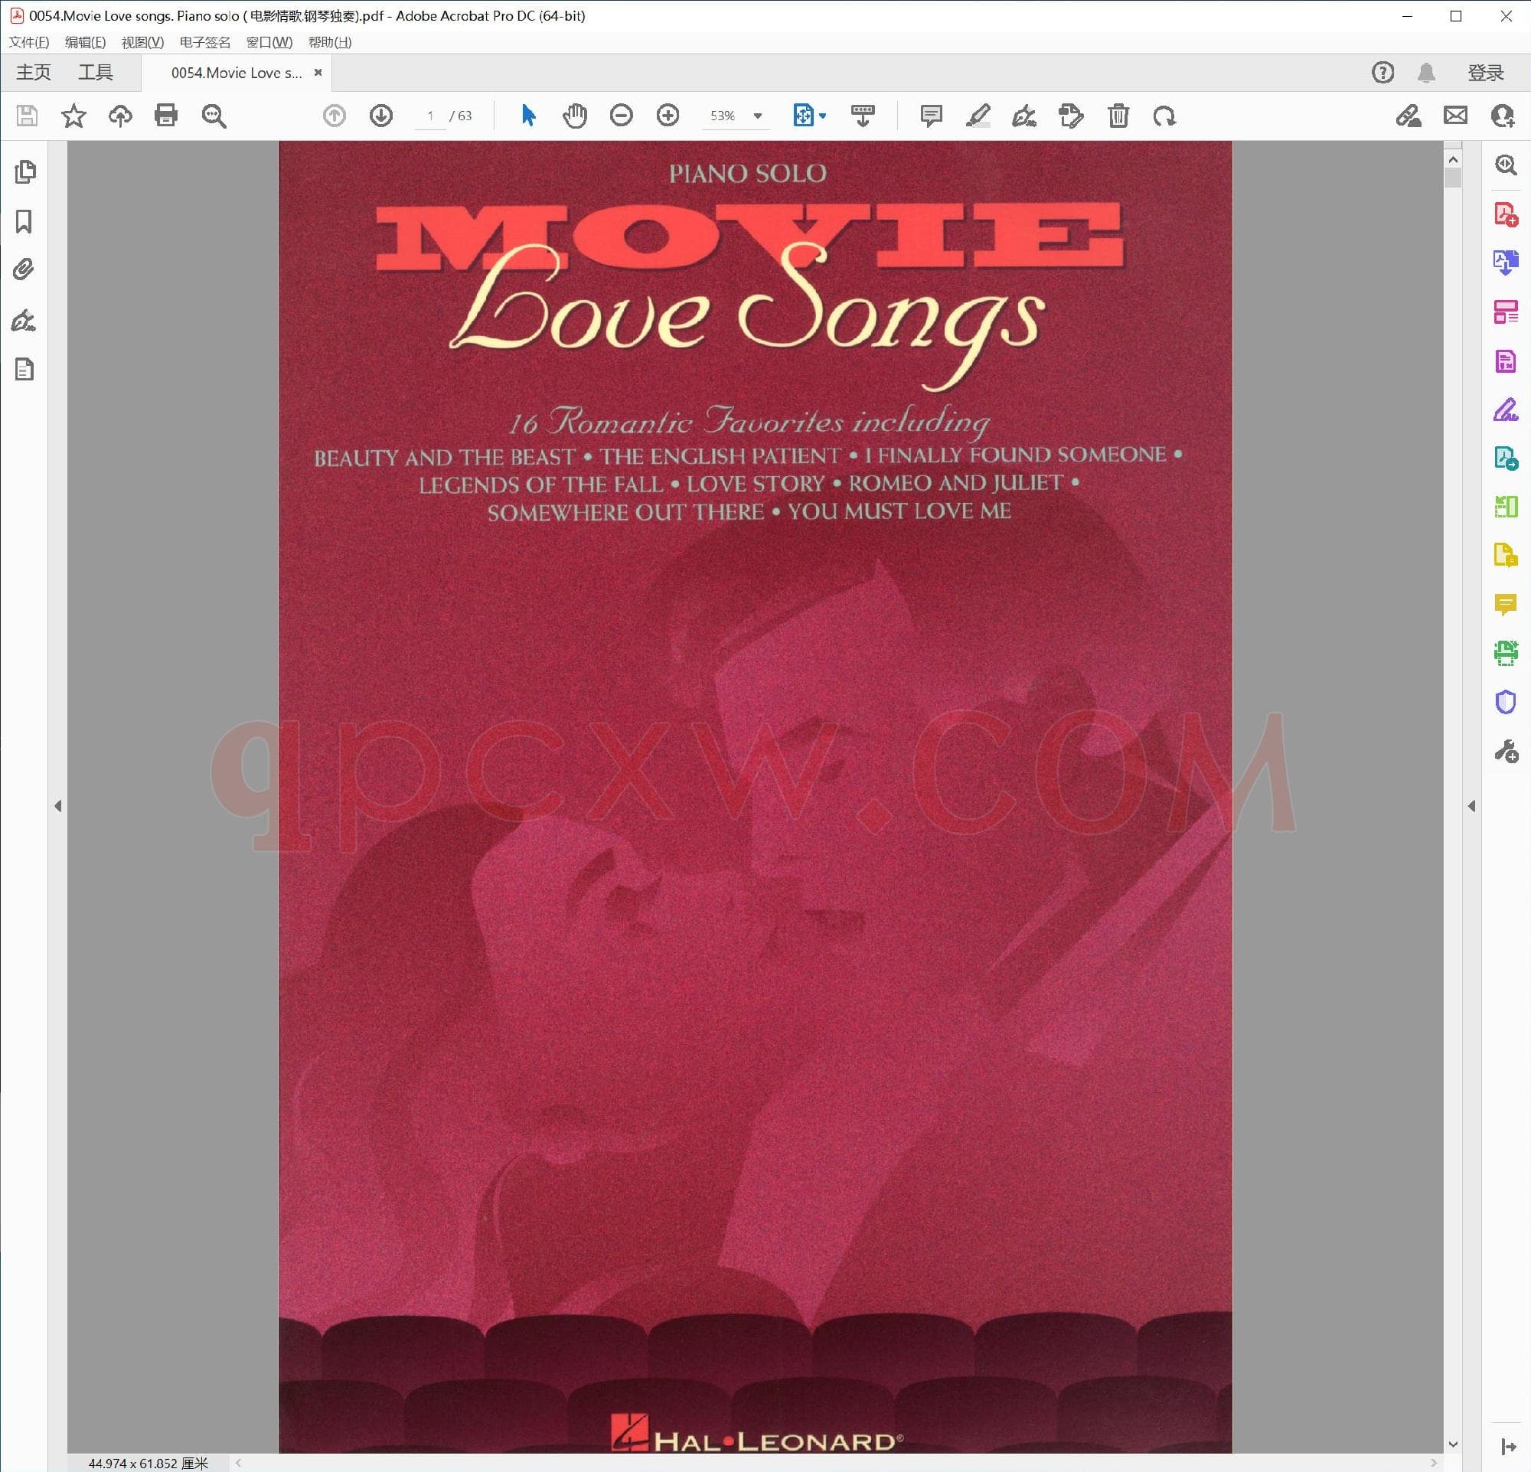
Task: Add a sticky note comment
Action: pos(930,116)
